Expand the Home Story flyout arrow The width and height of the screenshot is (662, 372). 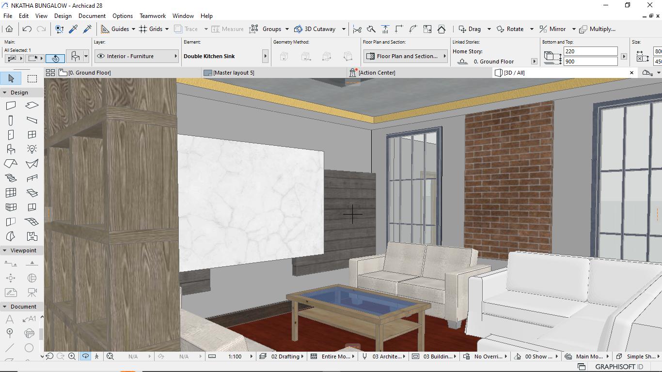click(534, 62)
